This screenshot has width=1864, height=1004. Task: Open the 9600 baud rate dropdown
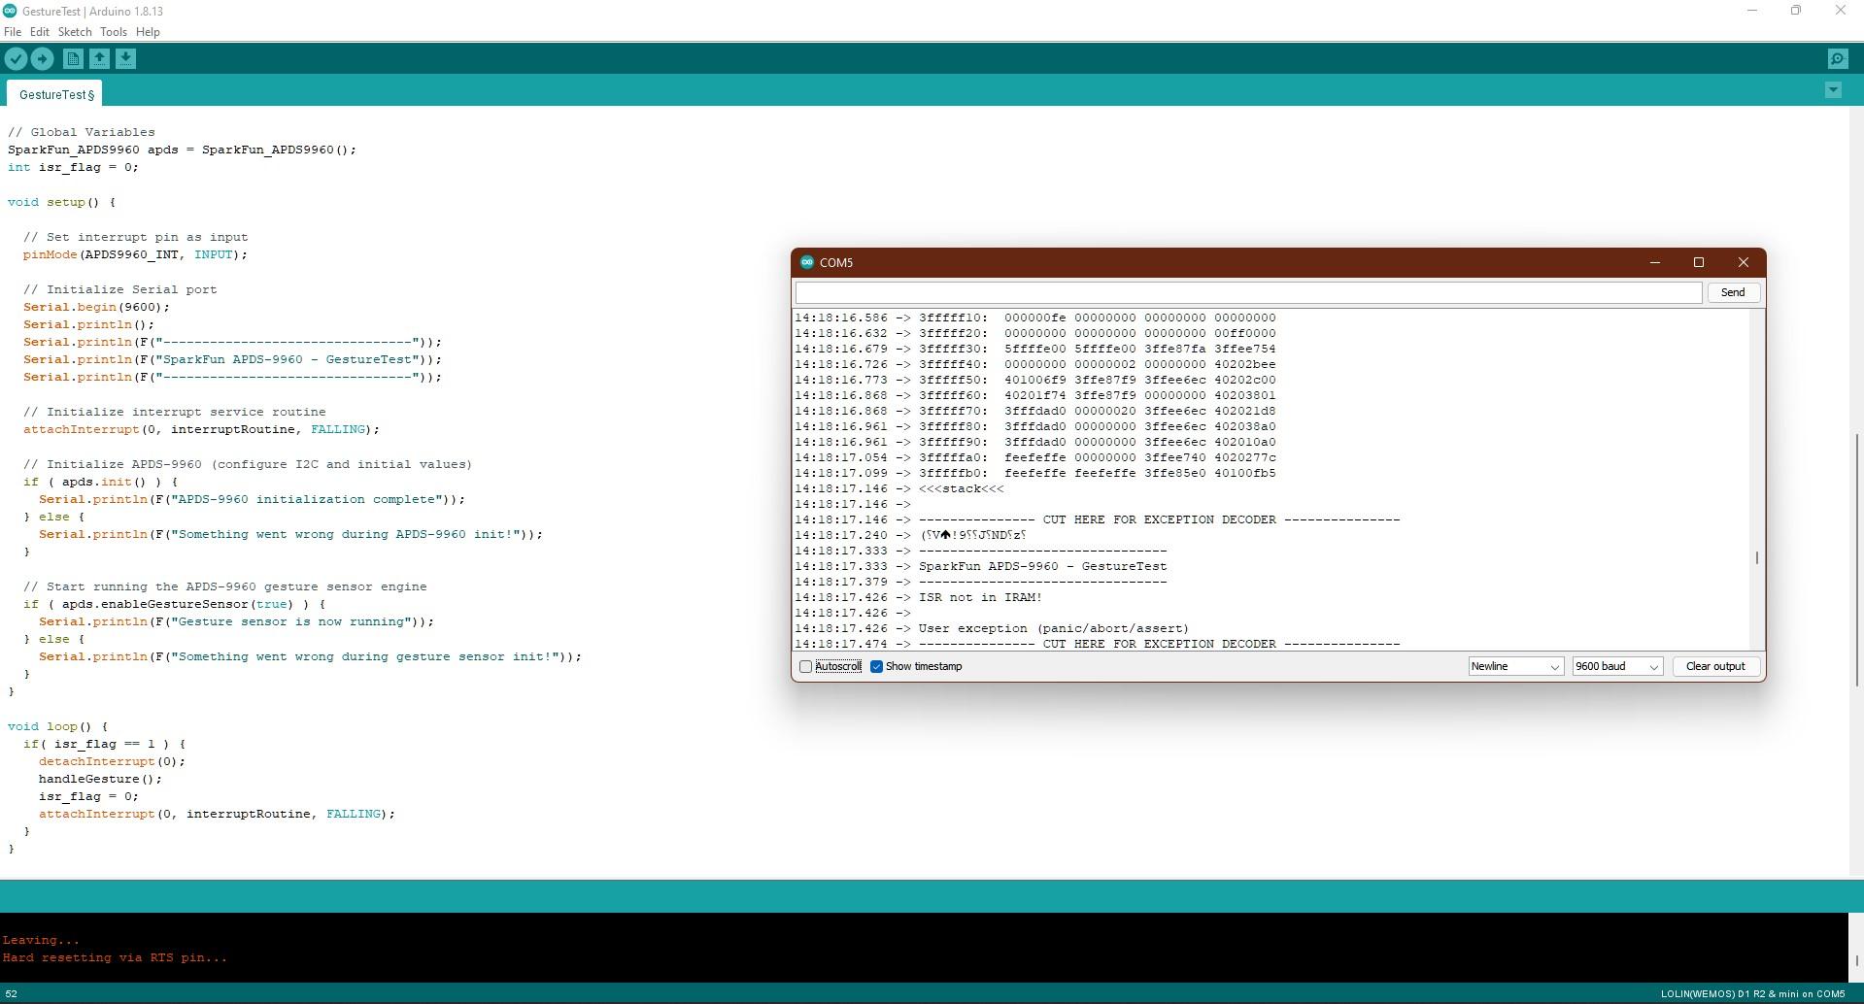[1615, 666]
